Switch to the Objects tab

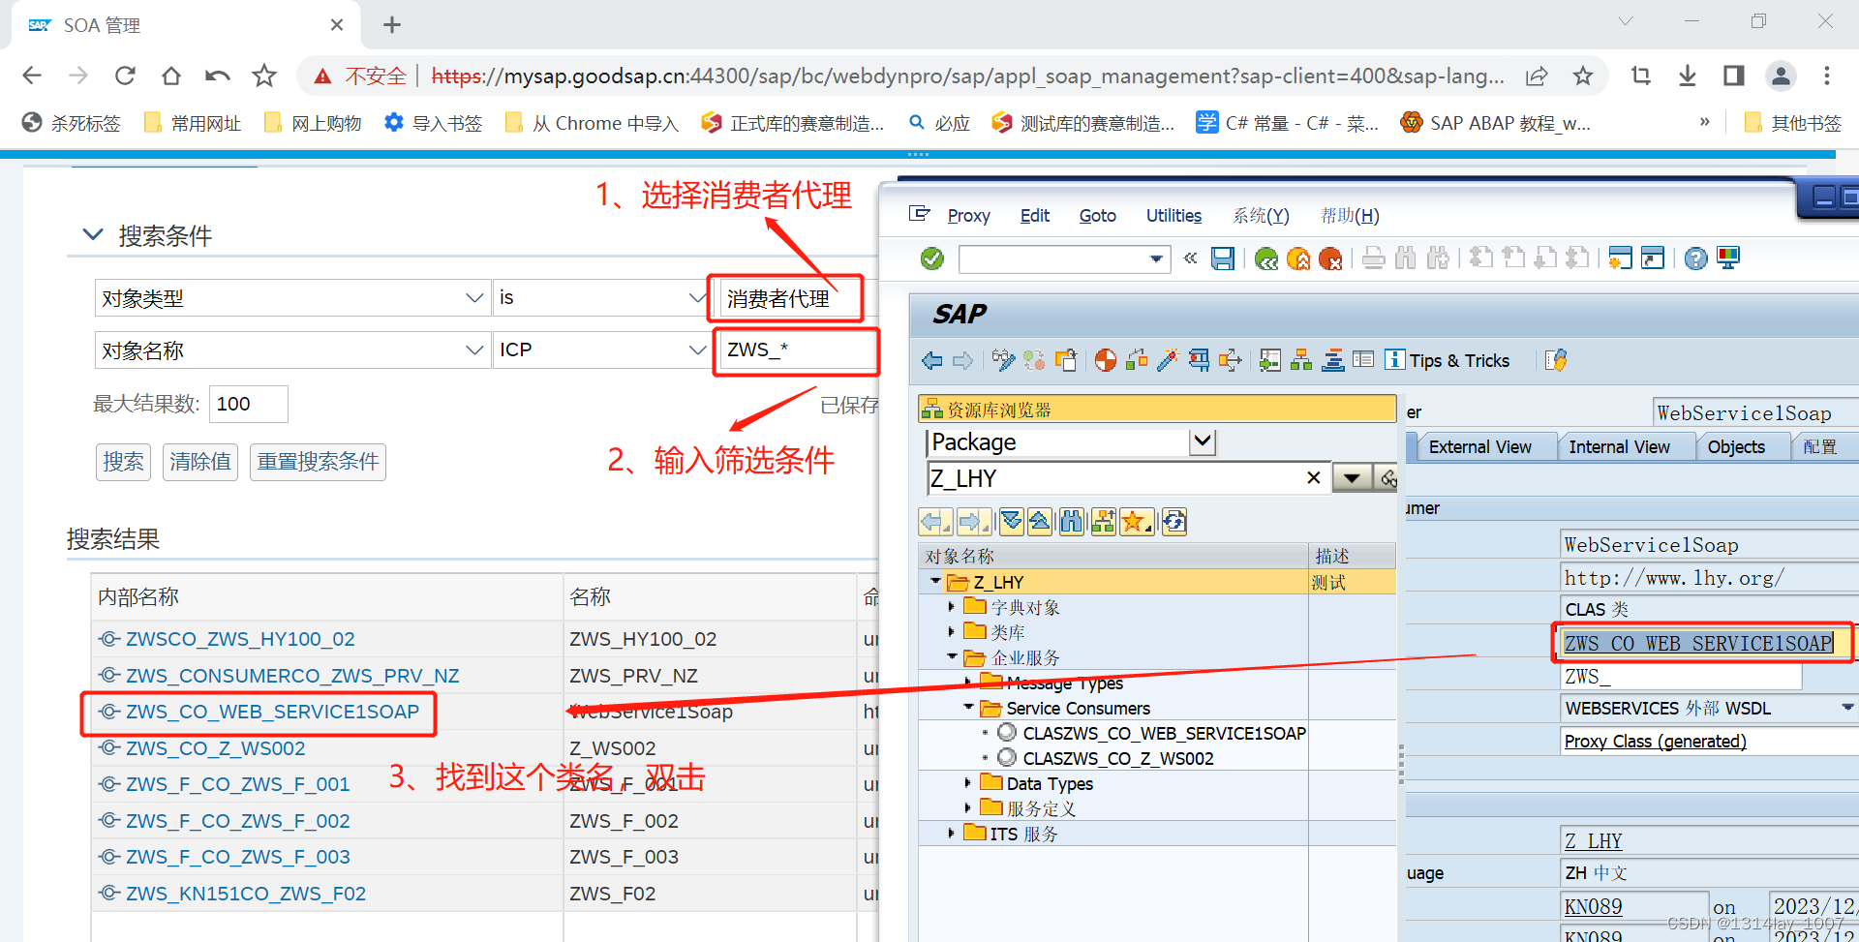coord(1736,446)
